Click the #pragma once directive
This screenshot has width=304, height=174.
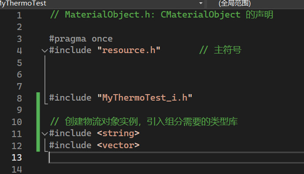click(81, 39)
